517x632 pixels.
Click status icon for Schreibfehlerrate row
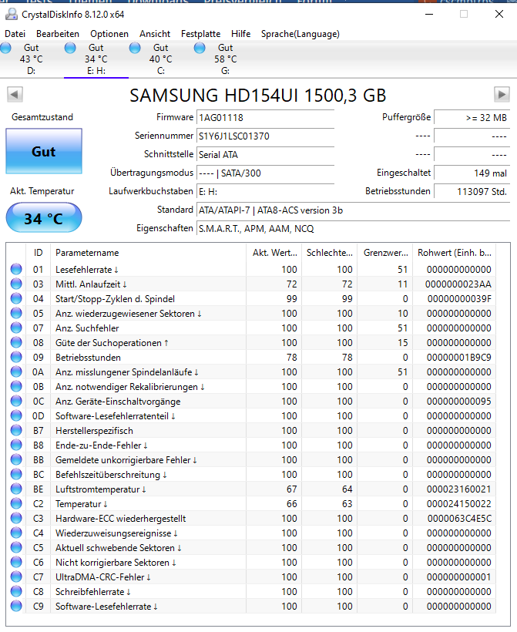coord(16,592)
